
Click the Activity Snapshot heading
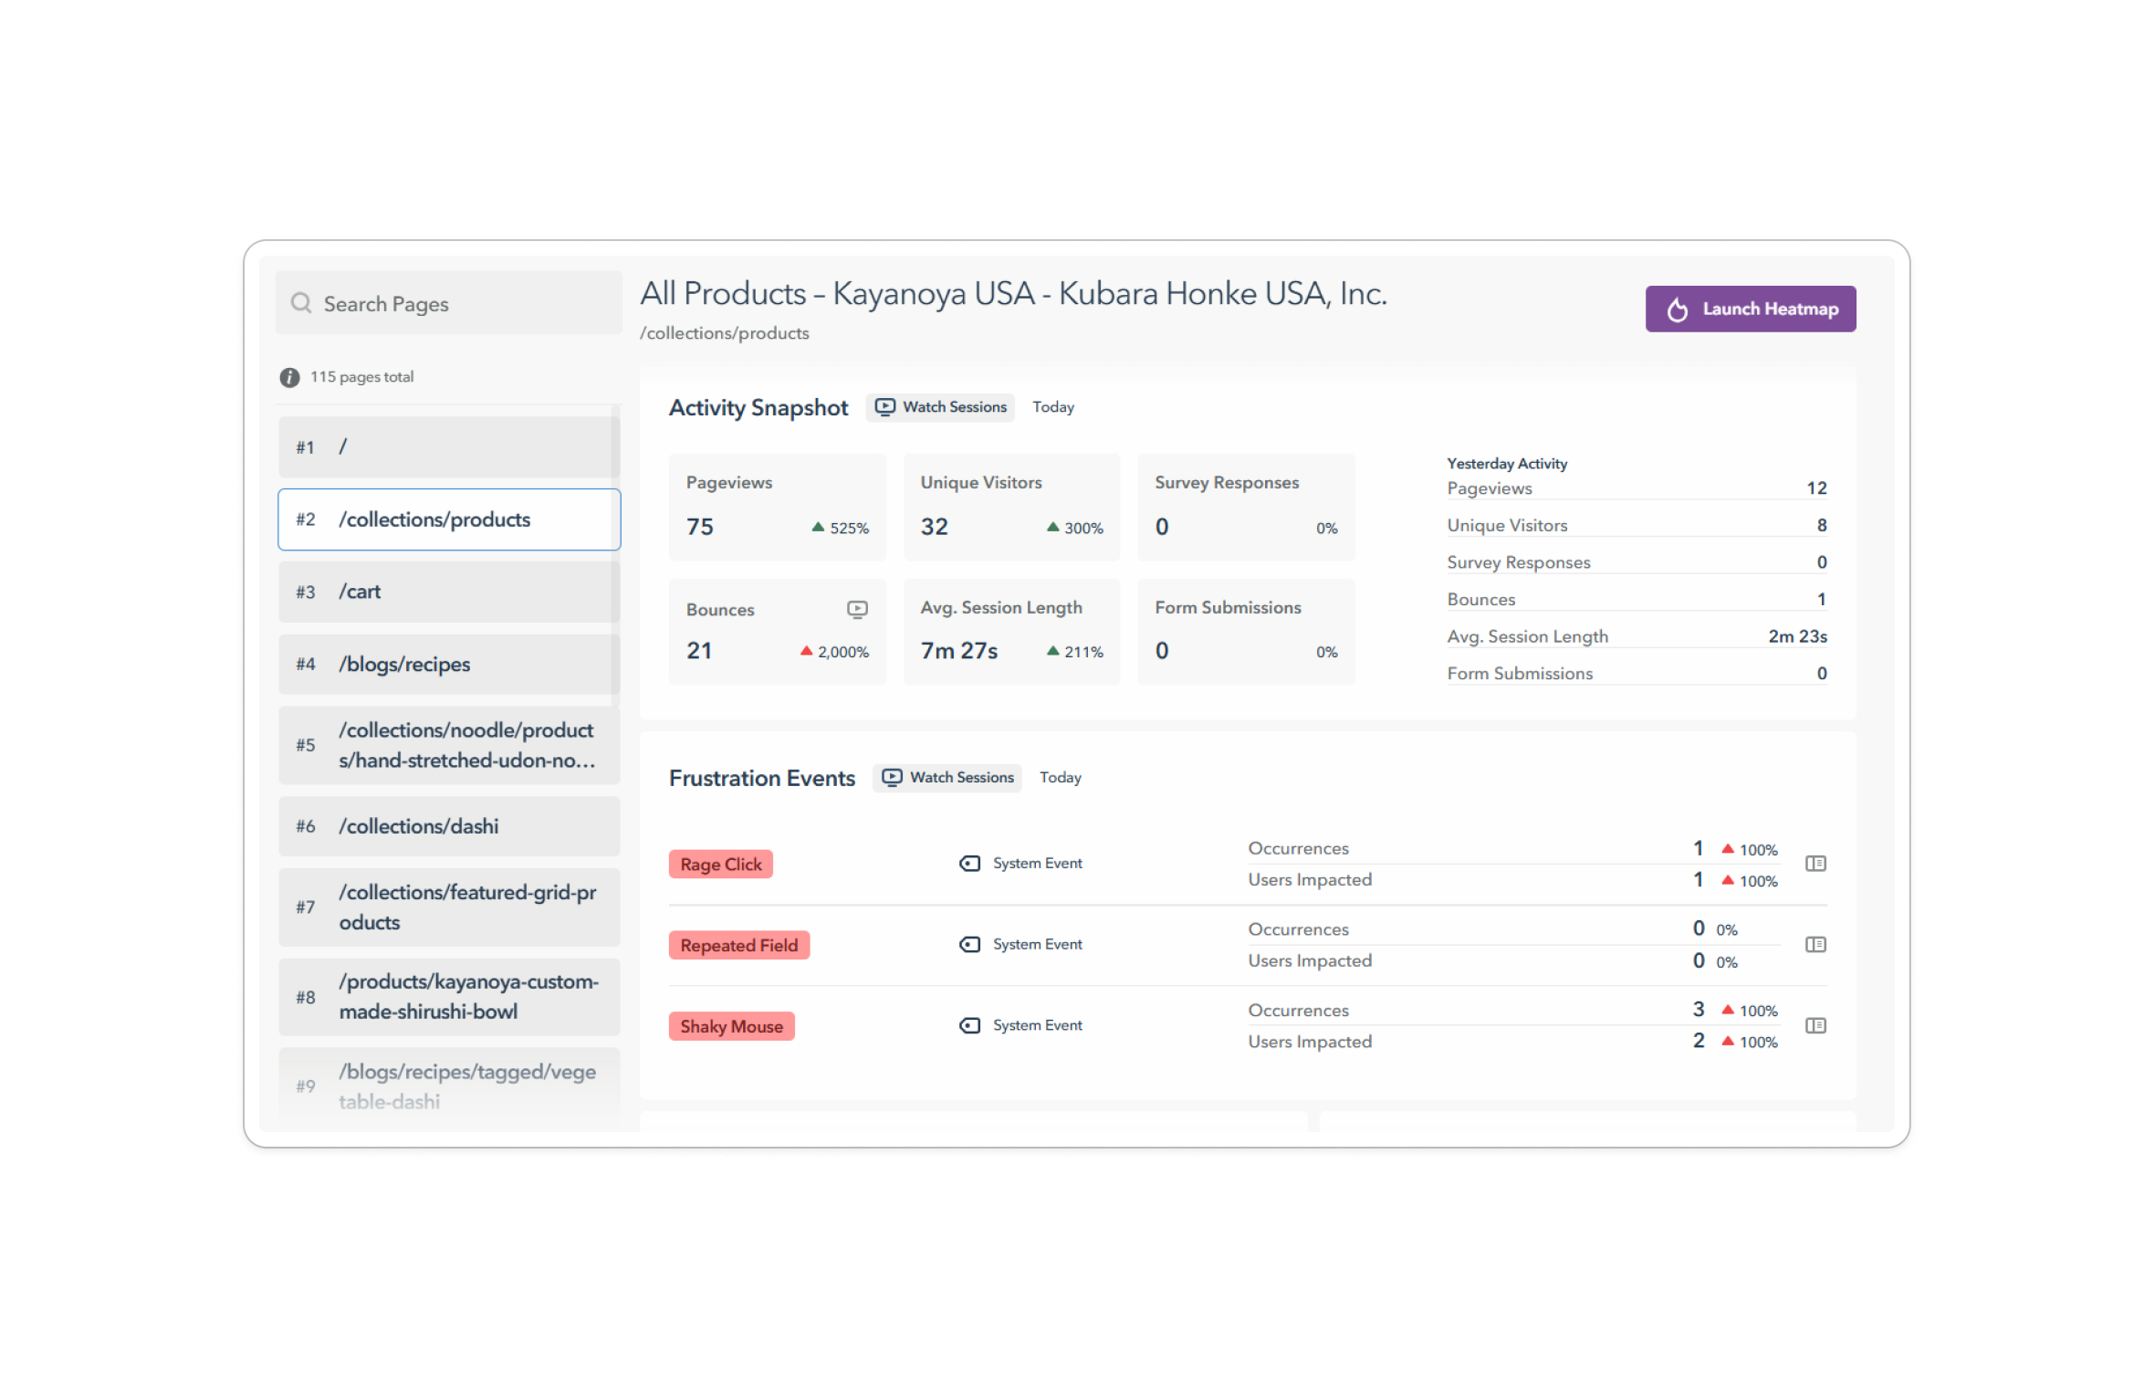pos(758,408)
